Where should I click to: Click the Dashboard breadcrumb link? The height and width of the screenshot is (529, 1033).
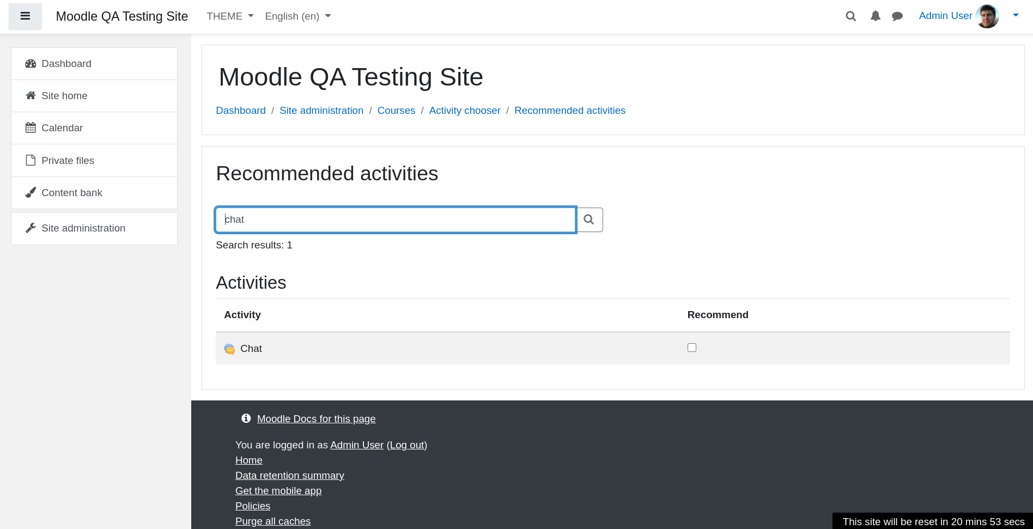[x=241, y=111]
